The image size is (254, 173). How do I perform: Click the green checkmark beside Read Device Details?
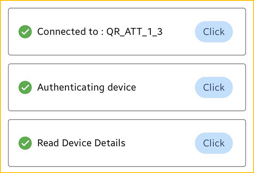tap(25, 143)
